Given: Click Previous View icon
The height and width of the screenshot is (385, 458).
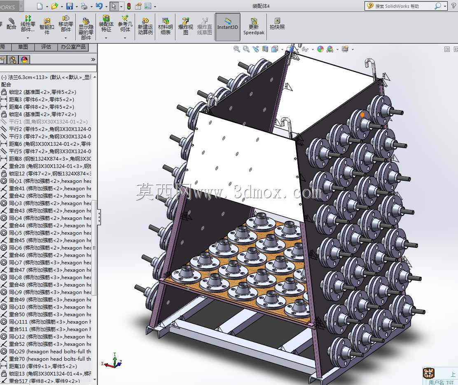Looking at the screenshot, I should tap(256, 49).
